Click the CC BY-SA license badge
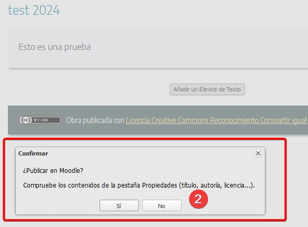This screenshot has width=308, height=227. tap(40, 120)
